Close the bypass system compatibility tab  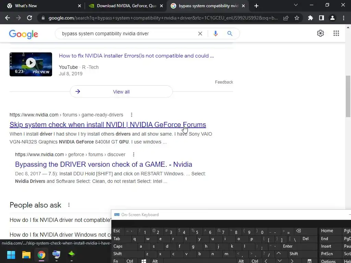[x=243, y=6]
